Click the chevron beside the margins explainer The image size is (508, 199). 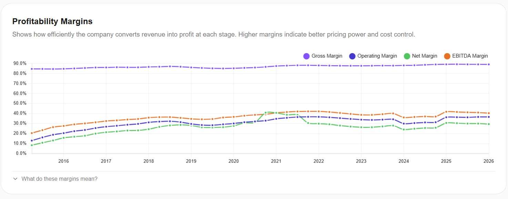15,179
